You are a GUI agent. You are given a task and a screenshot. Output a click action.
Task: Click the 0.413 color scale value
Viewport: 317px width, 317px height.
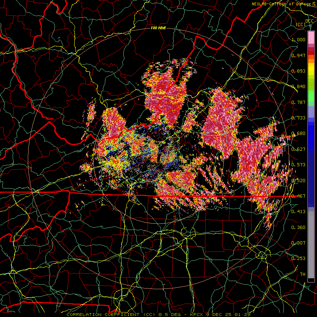click(x=298, y=212)
